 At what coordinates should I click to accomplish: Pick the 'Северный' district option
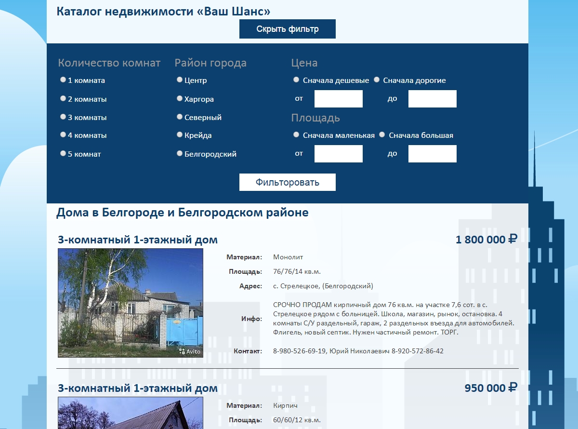tap(180, 117)
